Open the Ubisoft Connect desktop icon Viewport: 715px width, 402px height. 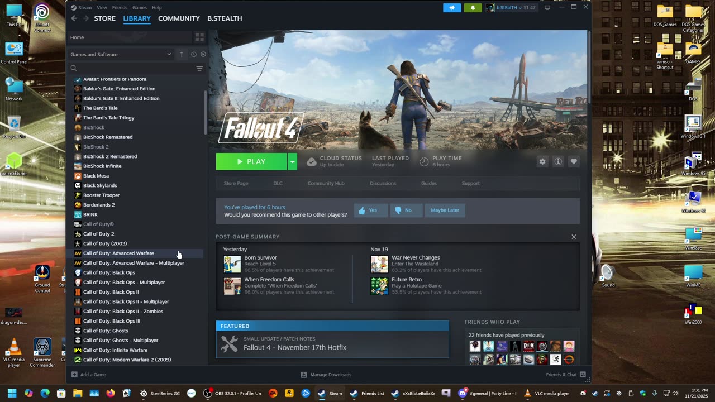coord(42,18)
